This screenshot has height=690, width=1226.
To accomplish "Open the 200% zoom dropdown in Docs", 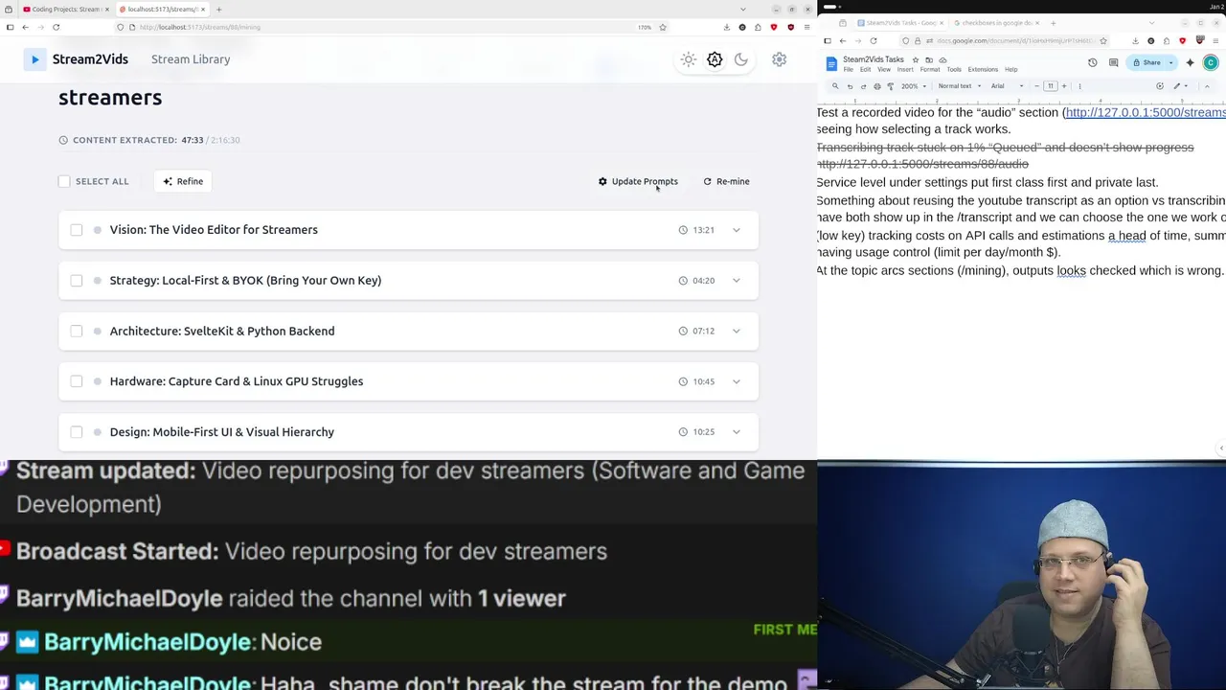I will pyautogui.click(x=914, y=86).
